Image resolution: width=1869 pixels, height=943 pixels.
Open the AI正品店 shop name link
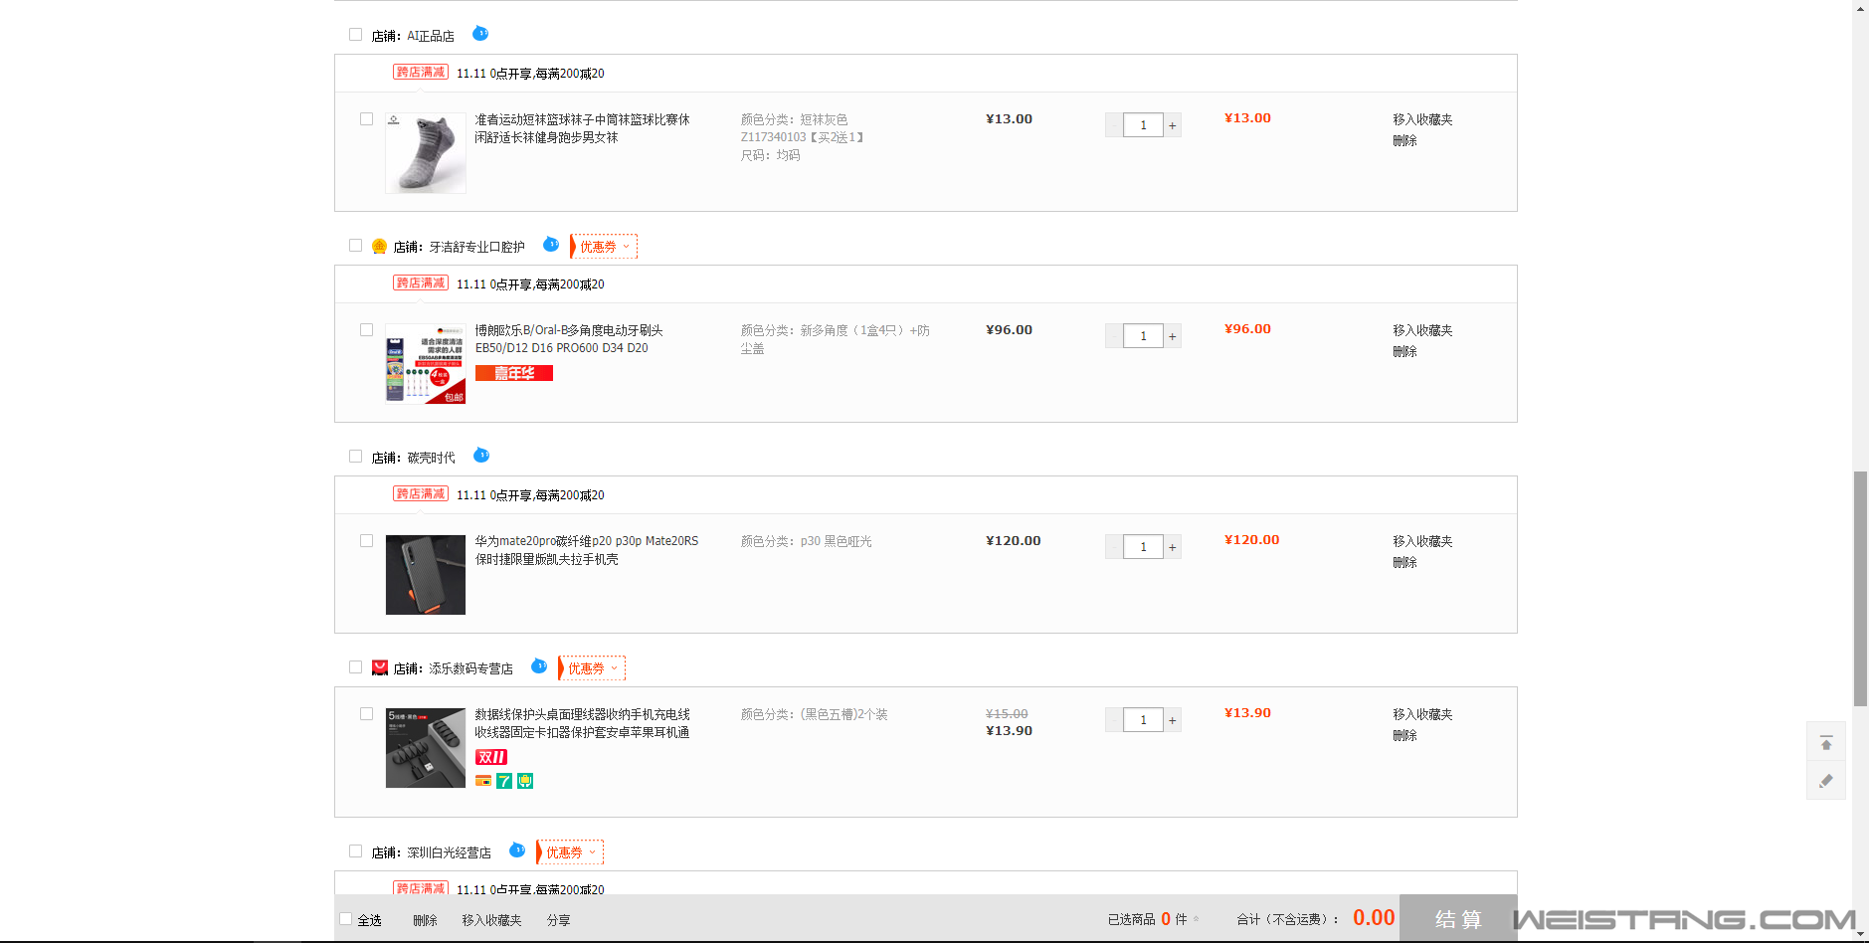[x=430, y=36]
